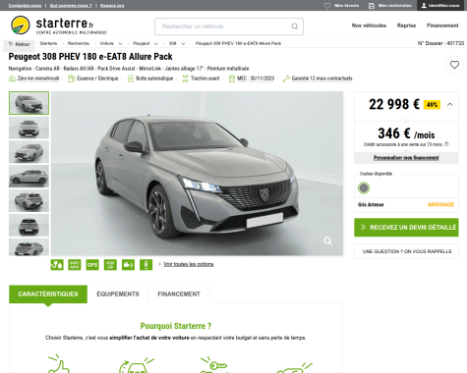Screen dimensions: 467x373
Task: Click the rear camera option icon
Action: point(128,264)
